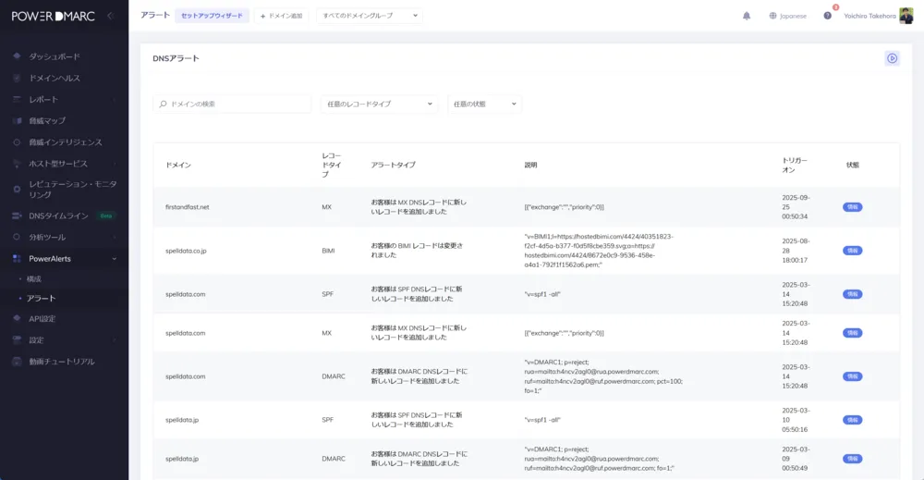Click the ダッシュボード sidebar icon
This screenshot has width=924, height=480.
click(17, 56)
